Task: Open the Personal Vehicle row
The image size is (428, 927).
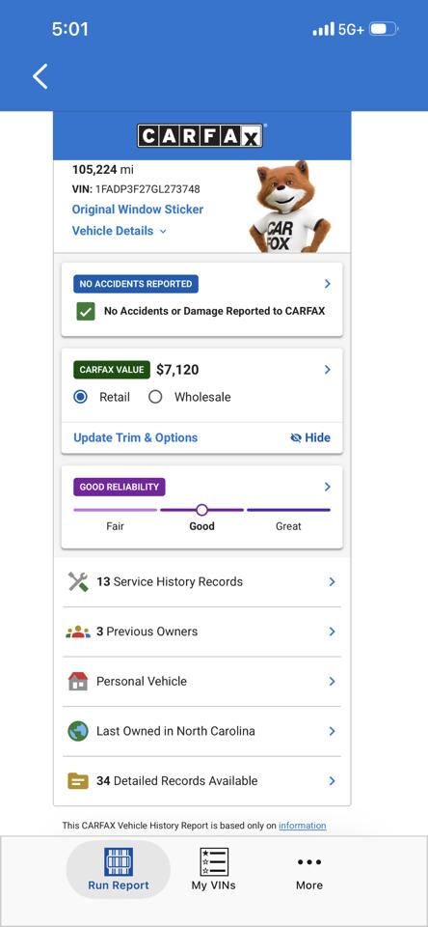Action: [201, 681]
